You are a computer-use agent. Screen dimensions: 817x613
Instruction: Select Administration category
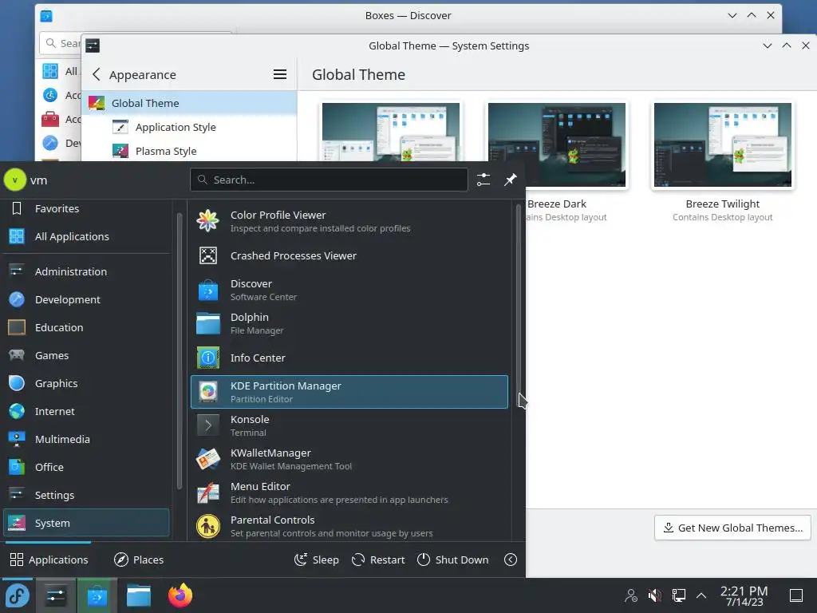pyautogui.click(x=86, y=271)
